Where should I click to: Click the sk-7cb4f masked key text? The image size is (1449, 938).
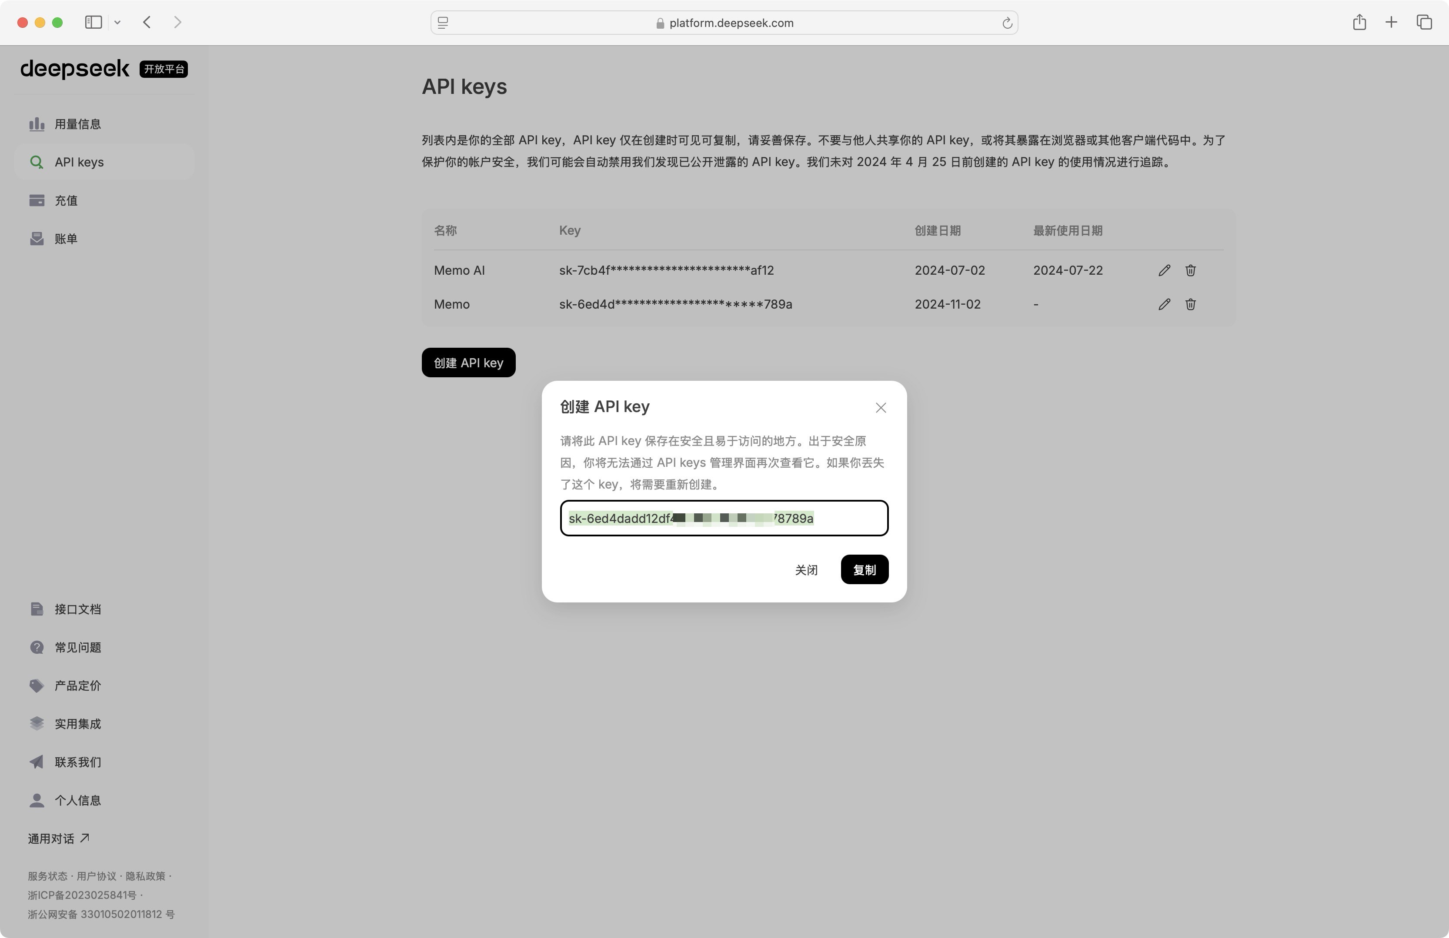[x=666, y=270]
